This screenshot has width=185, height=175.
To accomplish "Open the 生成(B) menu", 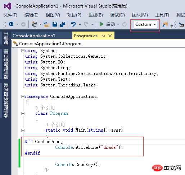I will pos(95,15).
